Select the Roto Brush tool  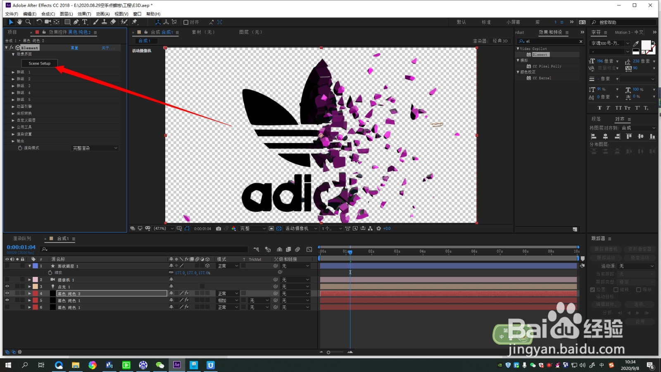tap(124, 22)
